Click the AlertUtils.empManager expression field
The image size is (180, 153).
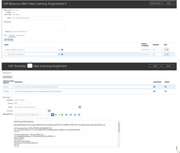(83, 92)
